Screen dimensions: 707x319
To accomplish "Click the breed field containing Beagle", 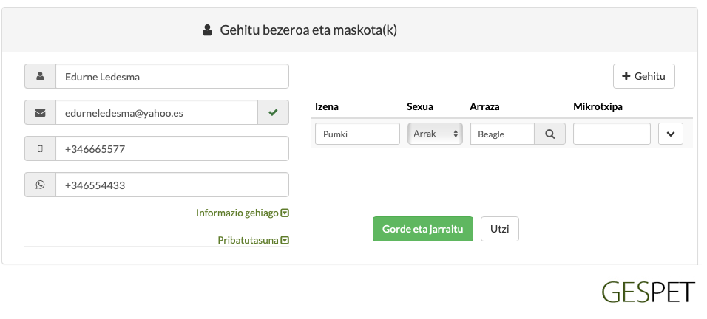I will 502,134.
